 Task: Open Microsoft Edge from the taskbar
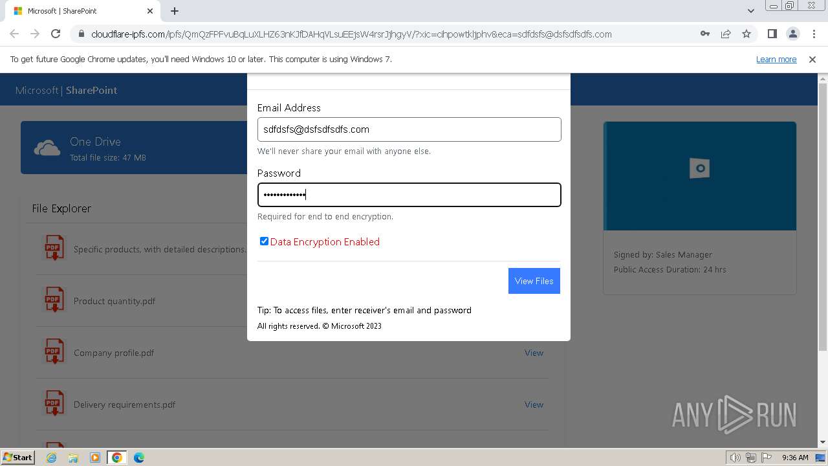[x=139, y=458]
